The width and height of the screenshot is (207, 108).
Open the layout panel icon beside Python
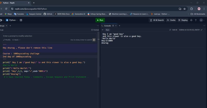[21, 20]
